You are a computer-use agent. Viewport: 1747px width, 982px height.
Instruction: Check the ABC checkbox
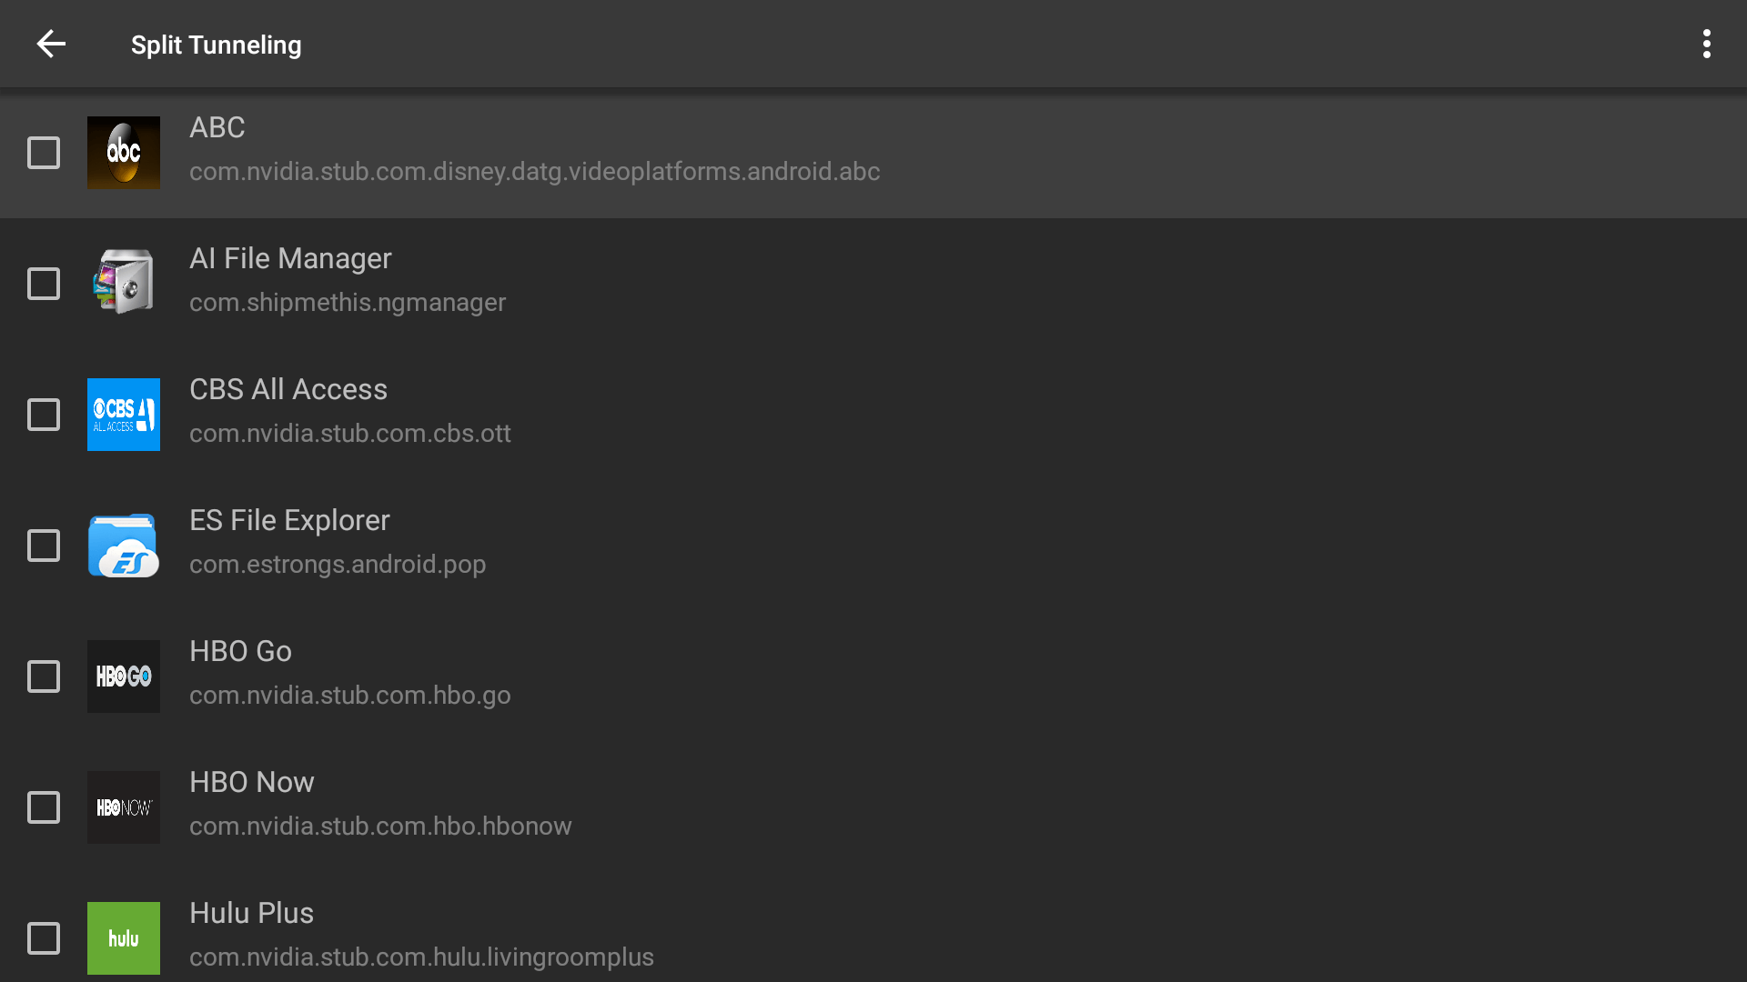point(44,153)
